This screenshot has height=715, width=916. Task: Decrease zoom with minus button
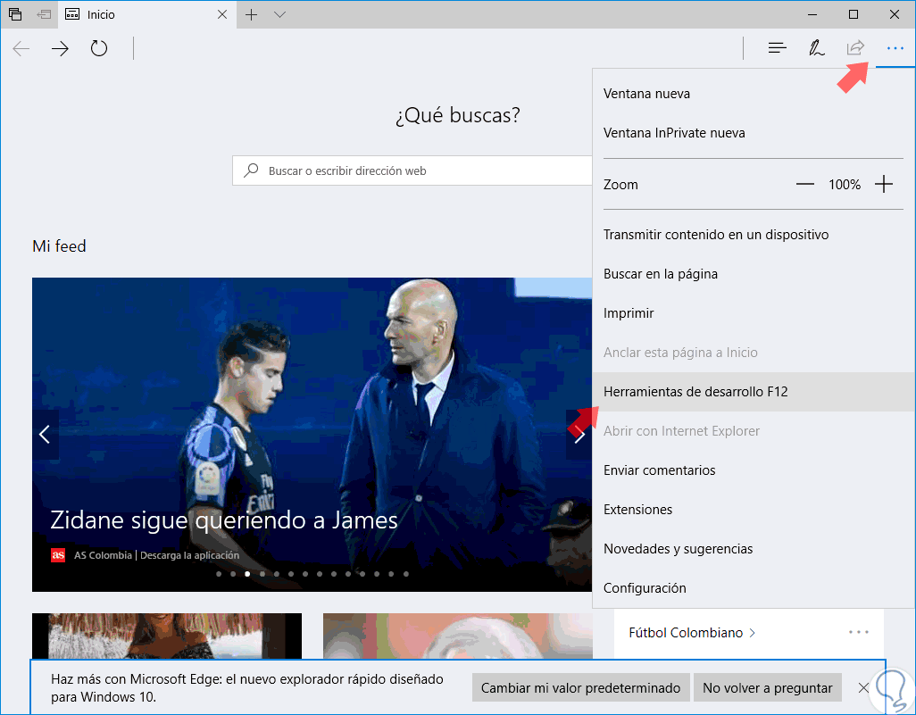pyautogui.click(x=805, y=185)
